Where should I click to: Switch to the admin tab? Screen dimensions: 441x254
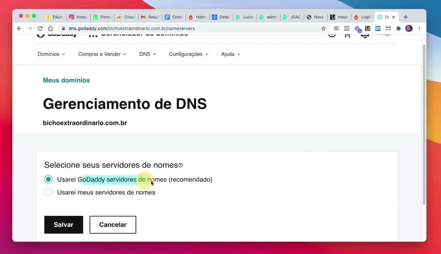click(269, 17)
